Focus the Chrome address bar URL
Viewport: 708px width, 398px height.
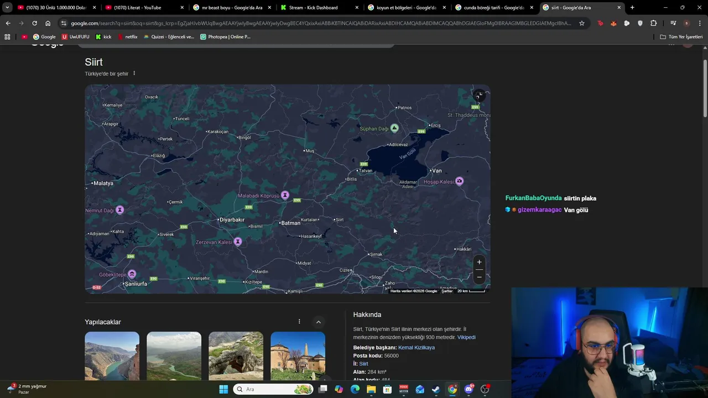coord(321,23)
